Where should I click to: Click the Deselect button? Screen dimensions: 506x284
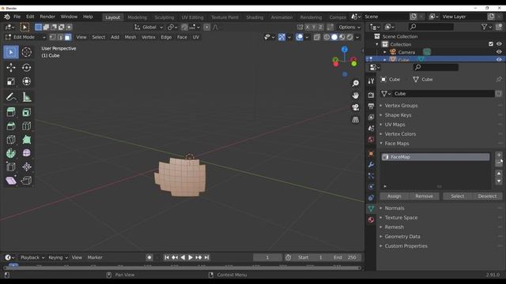click(x=487, y=196)
